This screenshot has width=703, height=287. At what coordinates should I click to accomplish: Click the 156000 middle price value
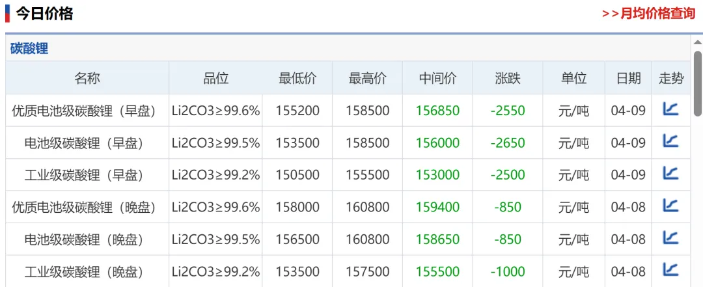point(437,143)
